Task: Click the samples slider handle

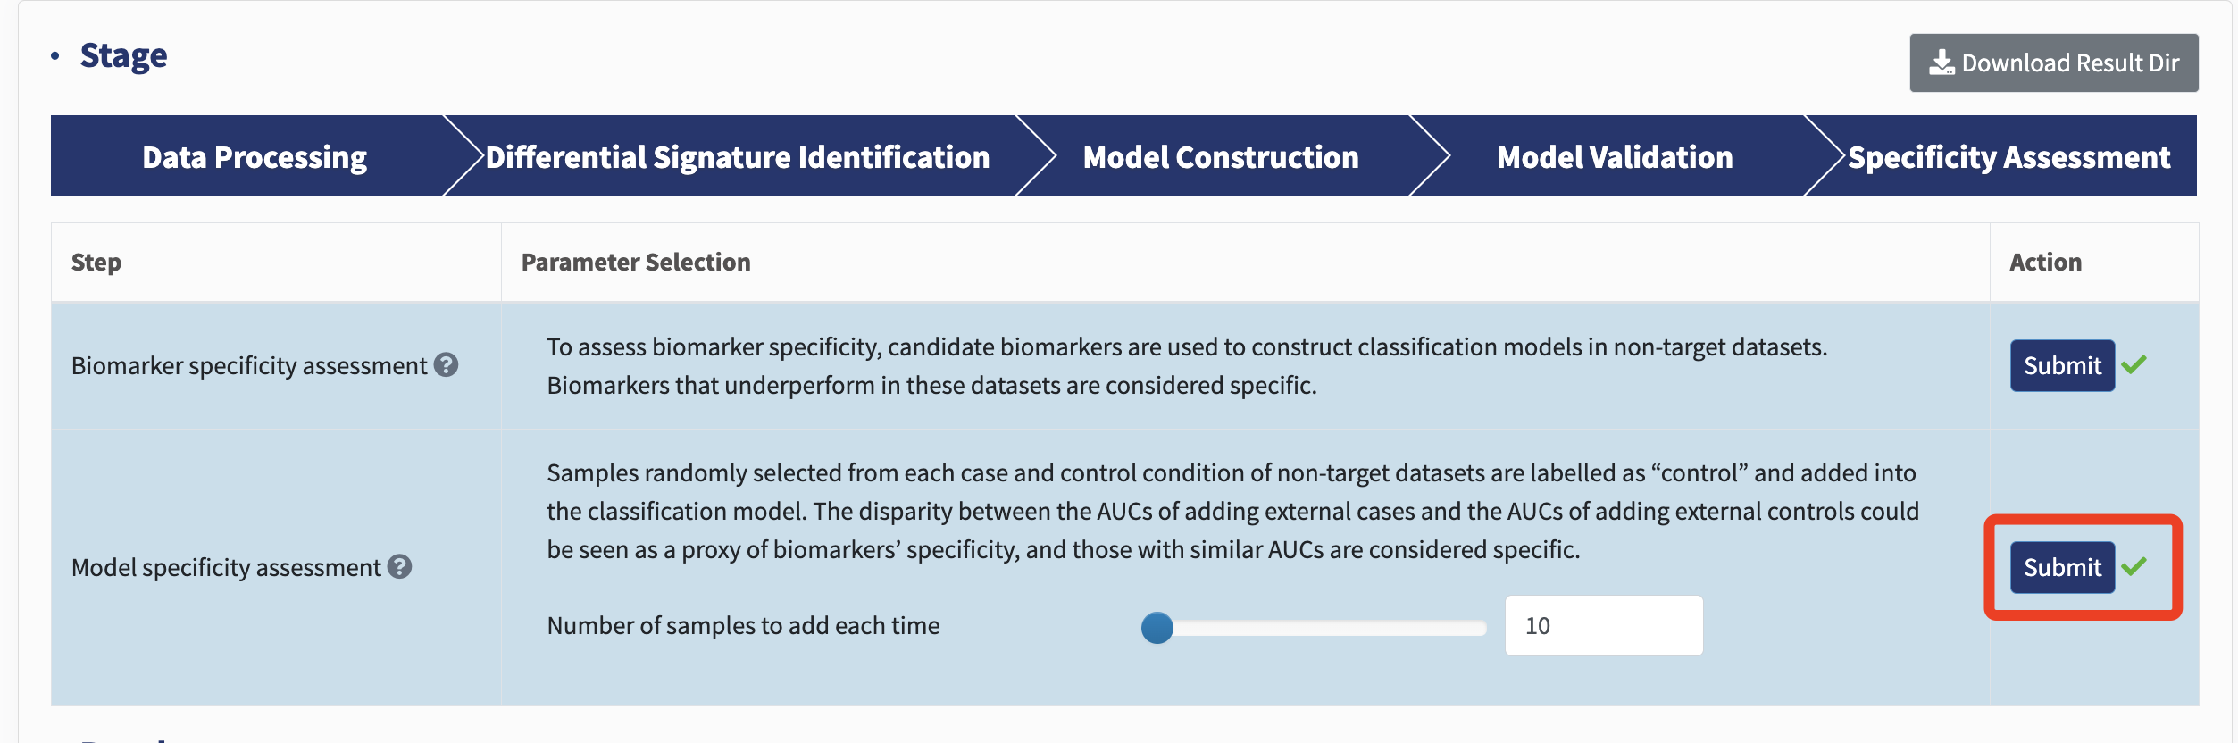Action: (x=1157, y=628)
